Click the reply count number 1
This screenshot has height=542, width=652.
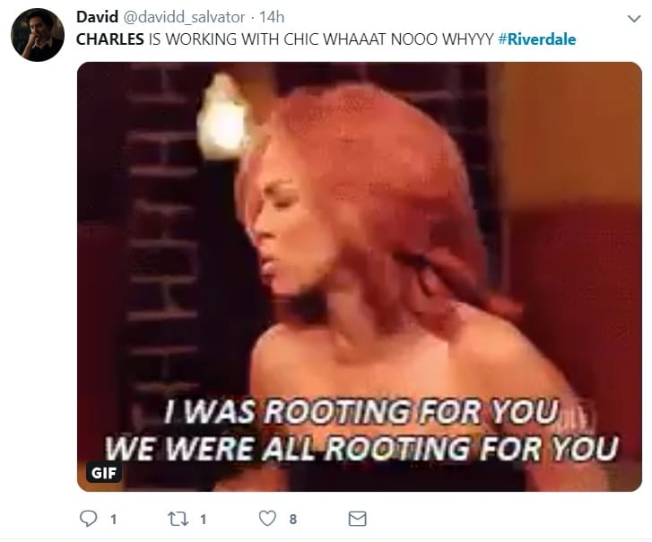pos(114,520)
